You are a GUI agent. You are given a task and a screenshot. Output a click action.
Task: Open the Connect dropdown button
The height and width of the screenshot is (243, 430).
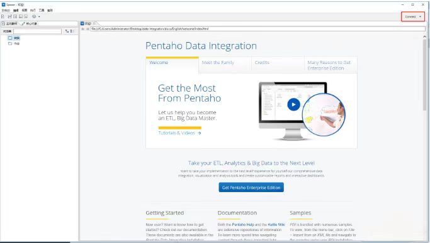[413, 17]
